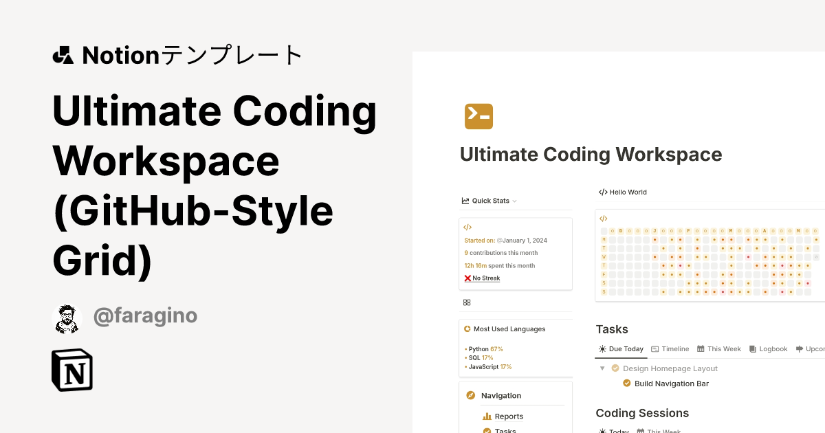Click the Navigation compass icon

click(471, 395)
